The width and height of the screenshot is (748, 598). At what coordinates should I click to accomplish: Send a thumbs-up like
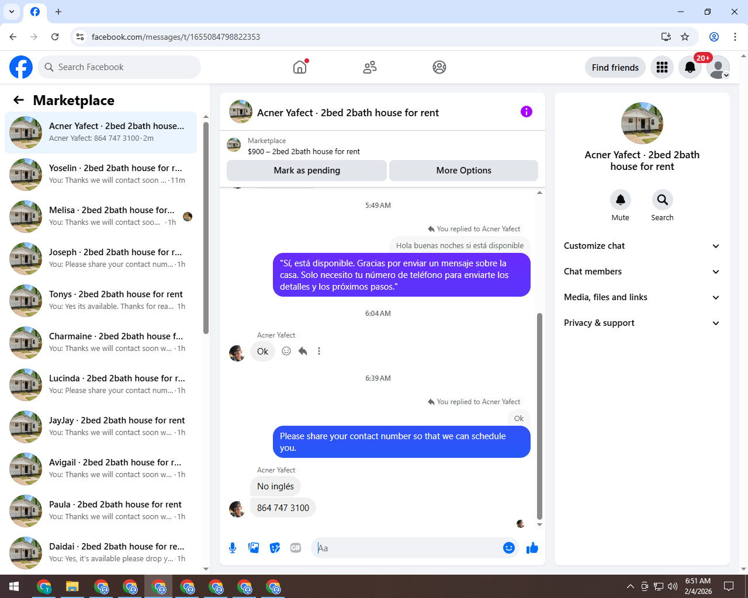(532, 548)
